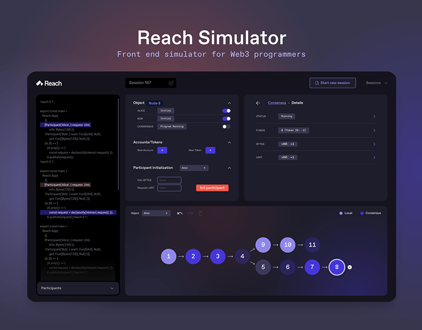
Task: Click the small dot after node 8
Action: [349, 267]
